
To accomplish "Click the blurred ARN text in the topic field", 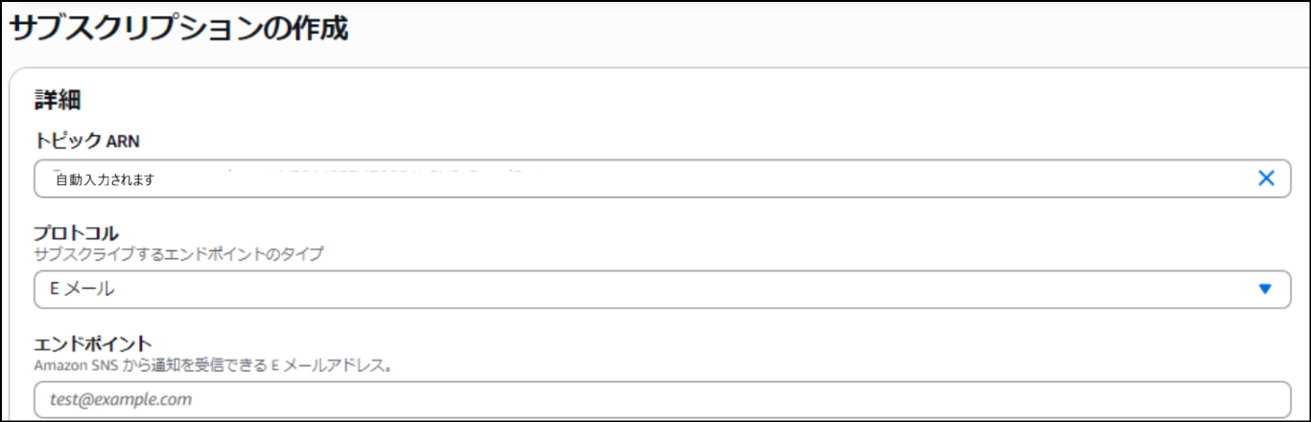I will coord(384,173).
